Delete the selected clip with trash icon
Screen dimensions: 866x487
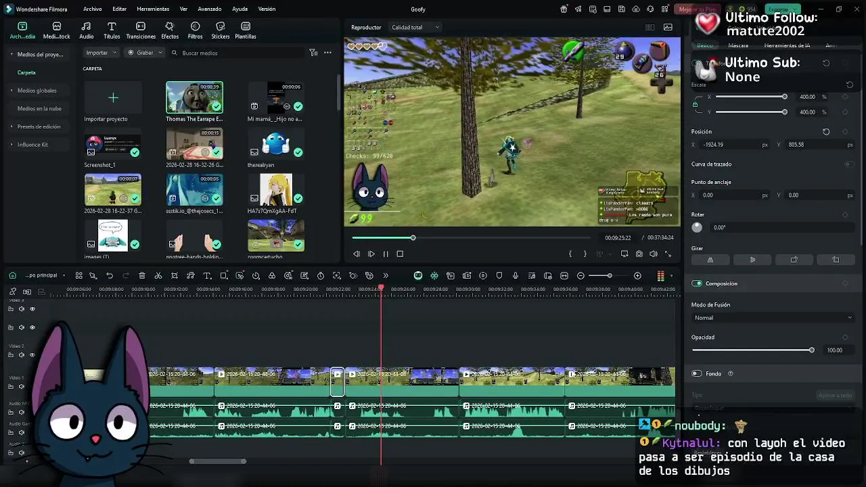tap(142, 275)
